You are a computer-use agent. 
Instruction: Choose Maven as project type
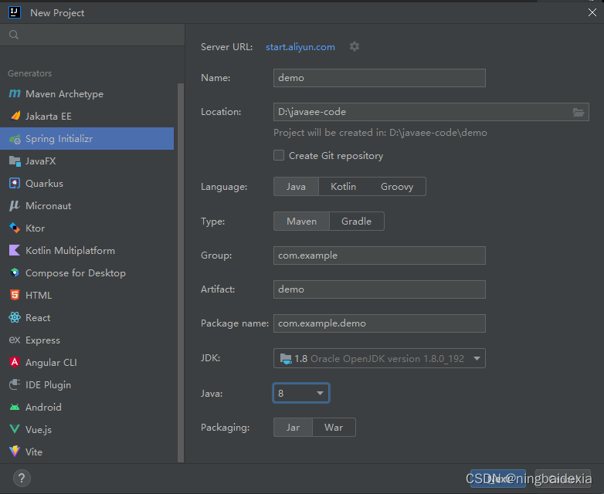click(302, 222)
